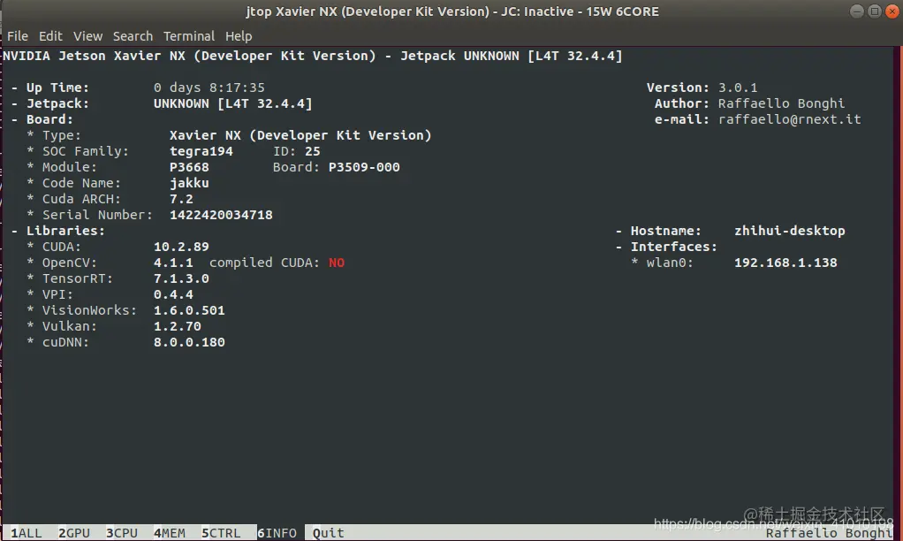Click the SOC family value tegra194
Screen dimensions: 903x541
201,151
